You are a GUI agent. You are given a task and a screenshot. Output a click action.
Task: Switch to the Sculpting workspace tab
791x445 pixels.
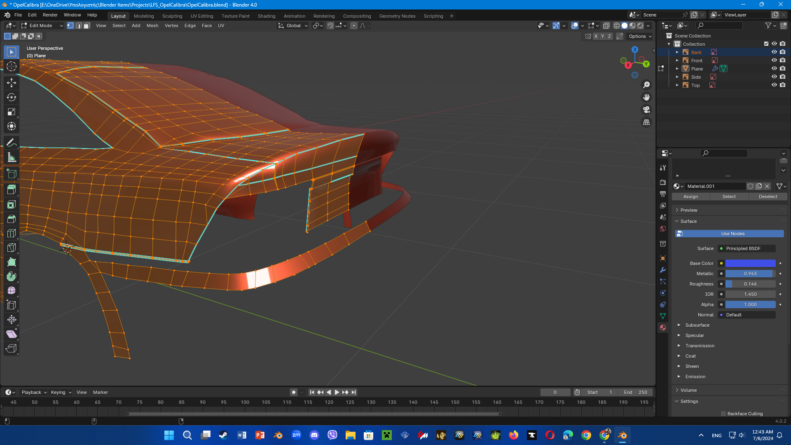(172, 16)
